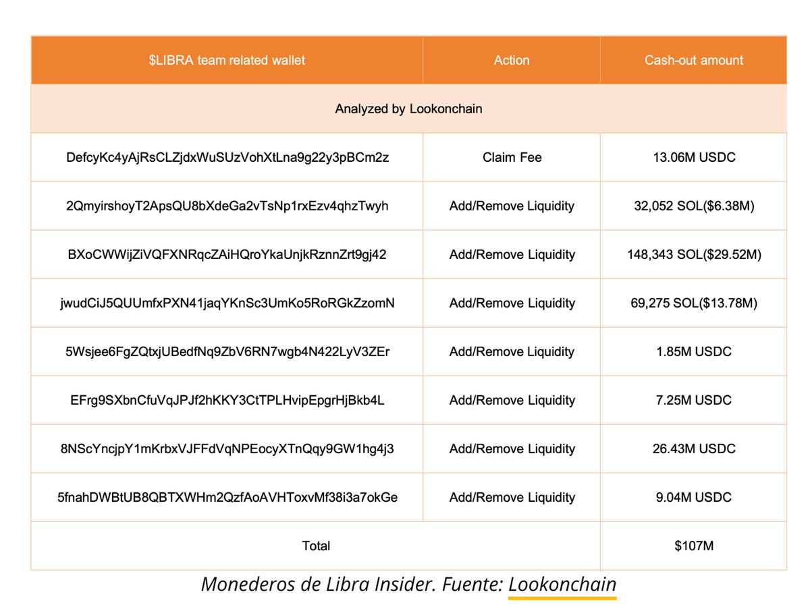Select the "Claim Fee" action cell
Image resolution: width=810 pixels, height=611 pixels.
pyautogui.click(x=511, y=157)
